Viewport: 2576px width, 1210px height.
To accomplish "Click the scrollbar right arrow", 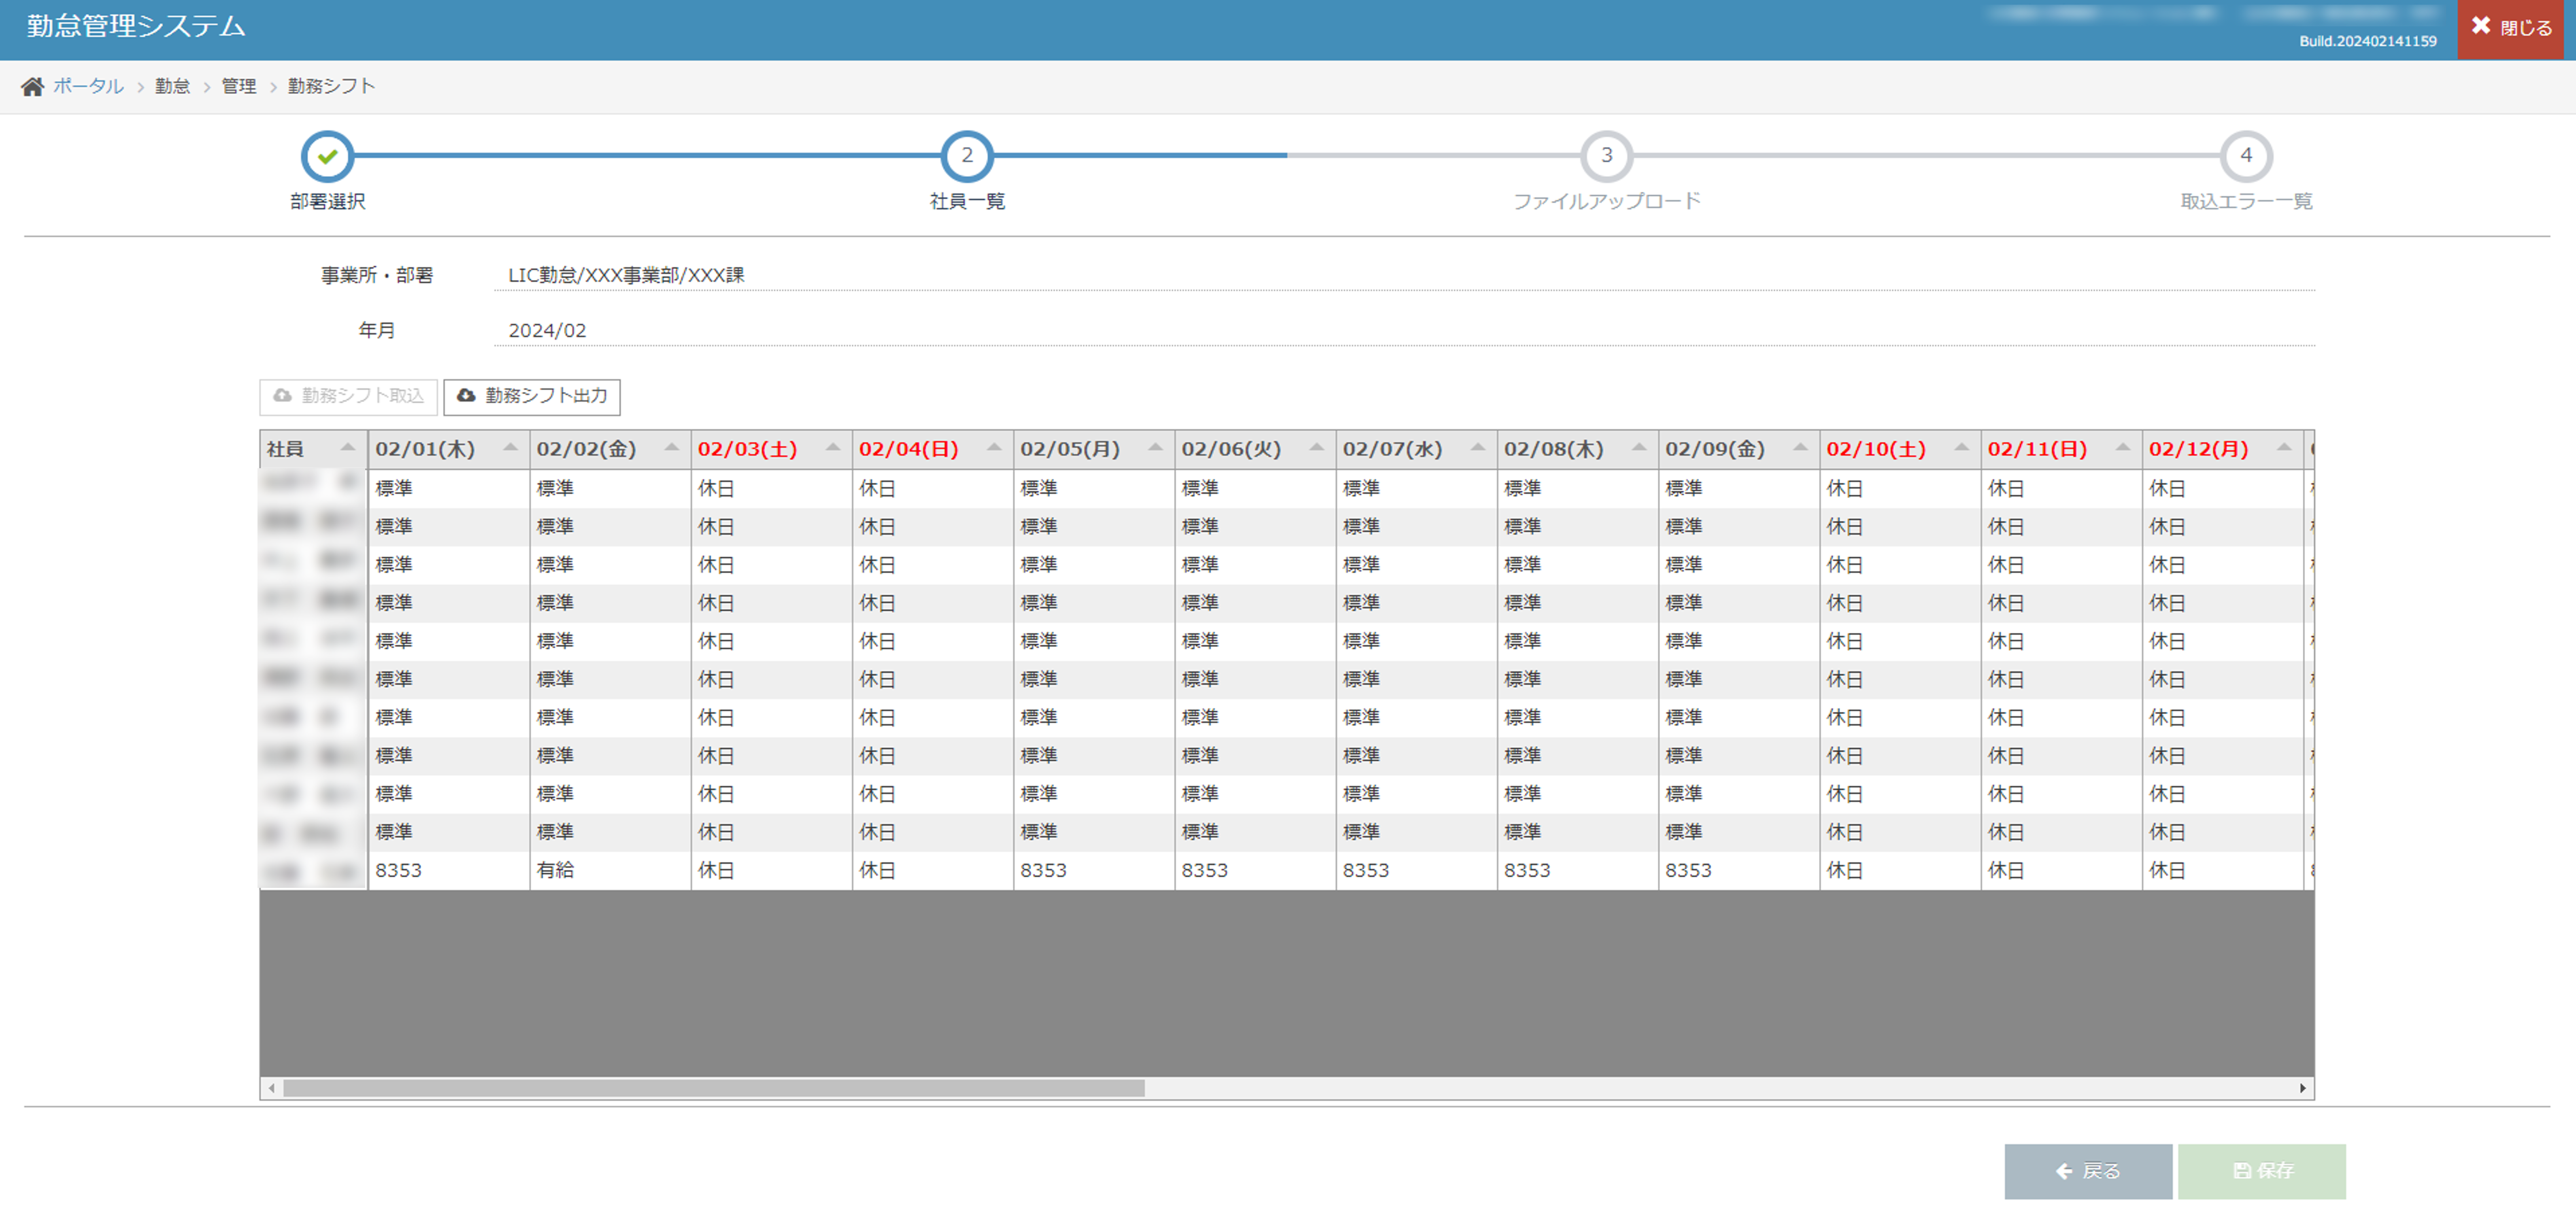I will pos(2303,1088).
